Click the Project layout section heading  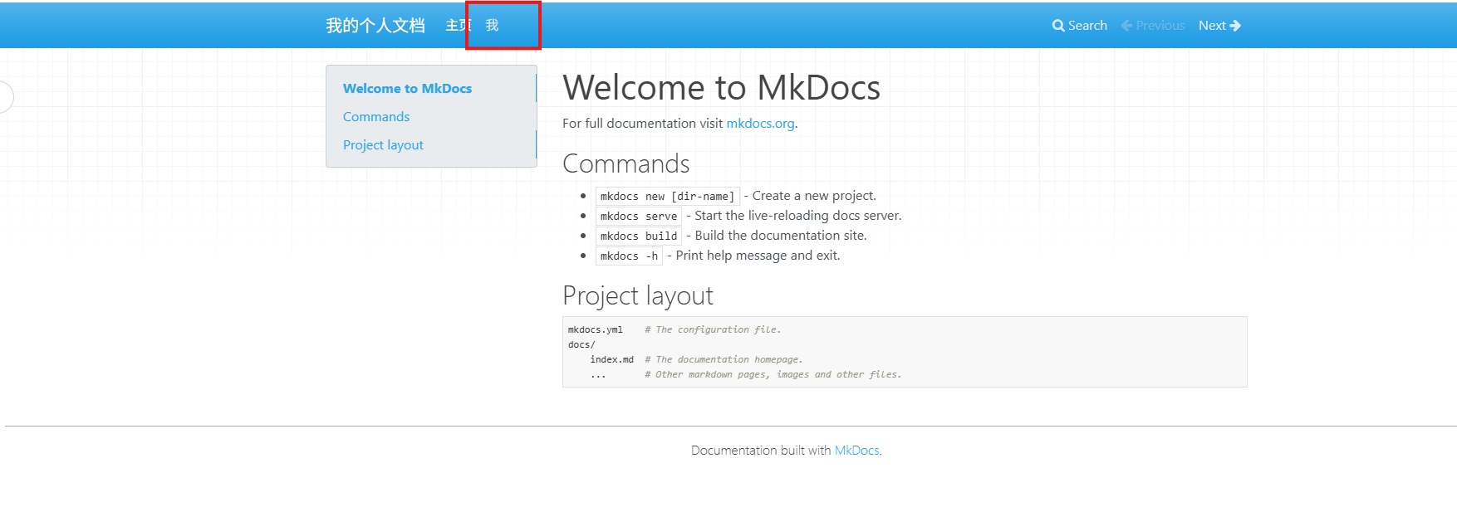point(638,295)
